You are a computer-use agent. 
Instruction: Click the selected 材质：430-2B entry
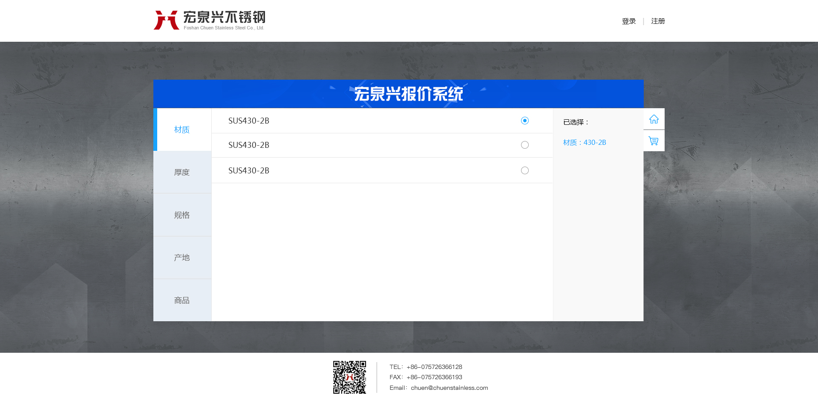[x=584, y=143]
